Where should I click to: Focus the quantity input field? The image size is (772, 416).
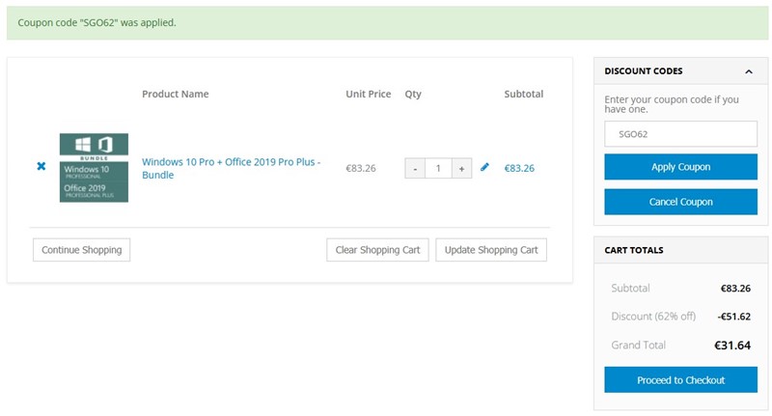click(438, 168)
